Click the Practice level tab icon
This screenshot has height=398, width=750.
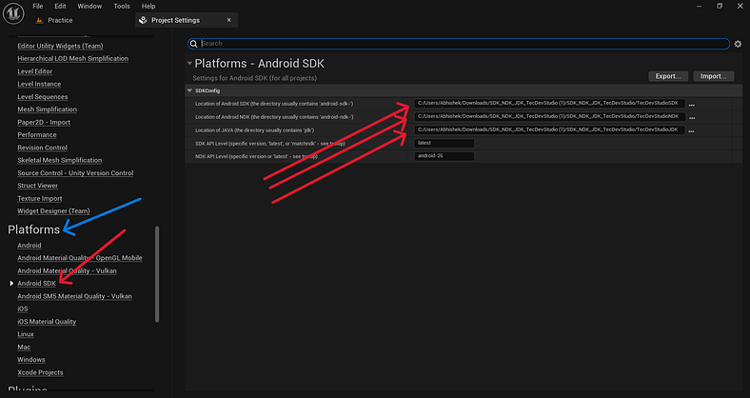[x=39, y=20]
